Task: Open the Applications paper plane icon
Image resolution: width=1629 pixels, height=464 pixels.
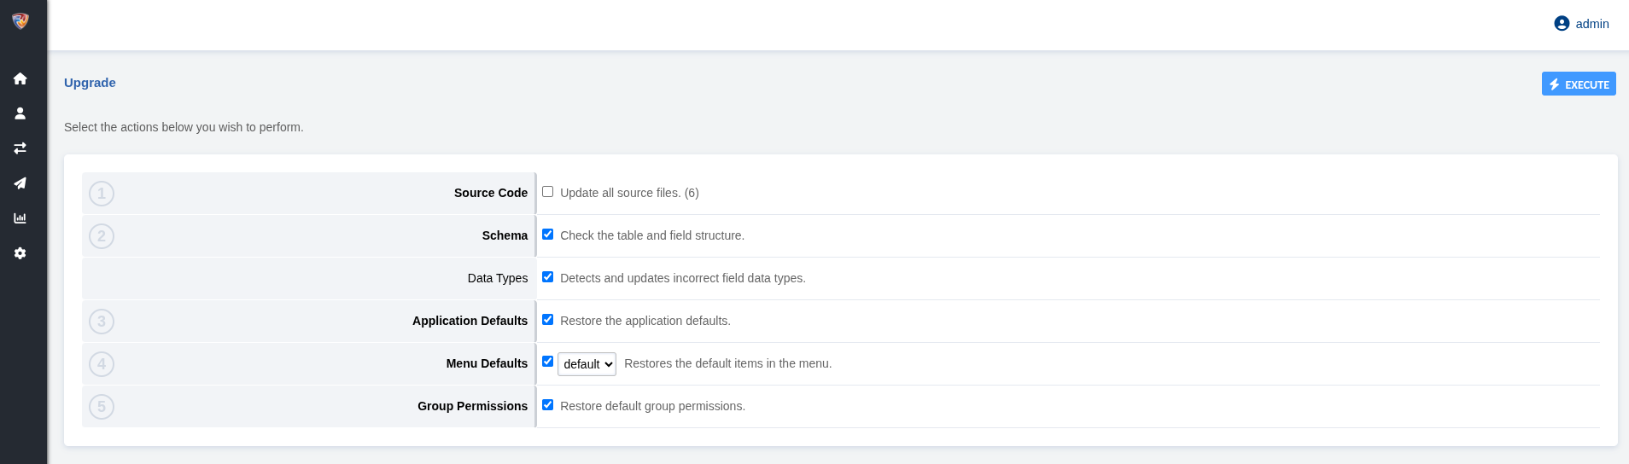Action: pyautogui.click(x=20, y=183)
